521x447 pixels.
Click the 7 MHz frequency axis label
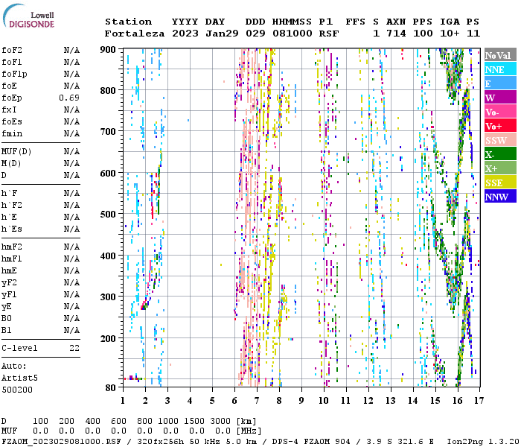click(257, 401)
